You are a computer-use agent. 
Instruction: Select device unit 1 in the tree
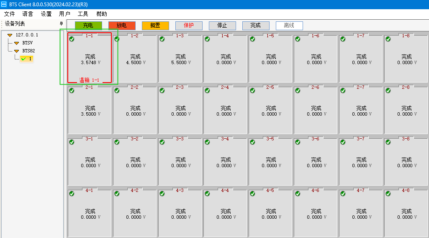26,59
